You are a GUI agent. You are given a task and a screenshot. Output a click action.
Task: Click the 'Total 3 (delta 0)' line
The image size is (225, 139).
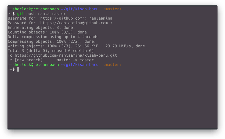[51, 51]
